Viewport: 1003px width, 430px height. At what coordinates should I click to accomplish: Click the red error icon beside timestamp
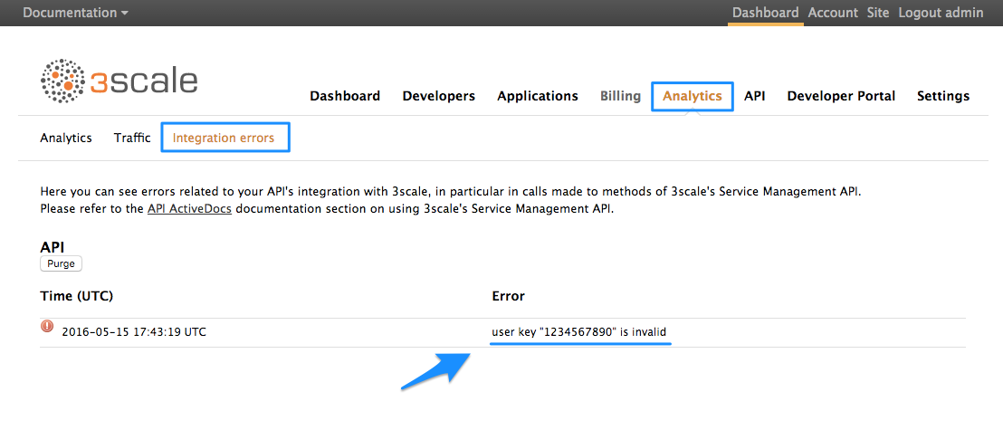coord(47,327)
